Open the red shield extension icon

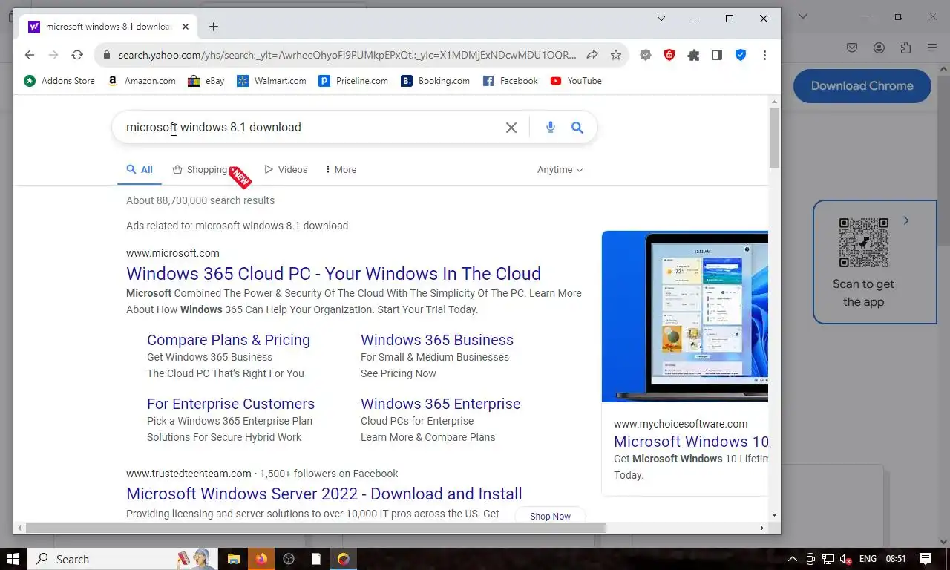pyautogui.click(x=669, y=55)
